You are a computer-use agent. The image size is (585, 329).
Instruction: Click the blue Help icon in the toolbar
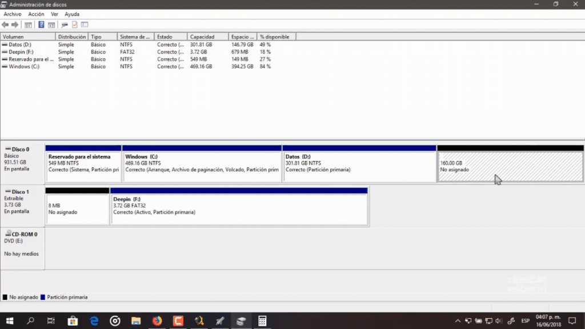coord(41,25)
